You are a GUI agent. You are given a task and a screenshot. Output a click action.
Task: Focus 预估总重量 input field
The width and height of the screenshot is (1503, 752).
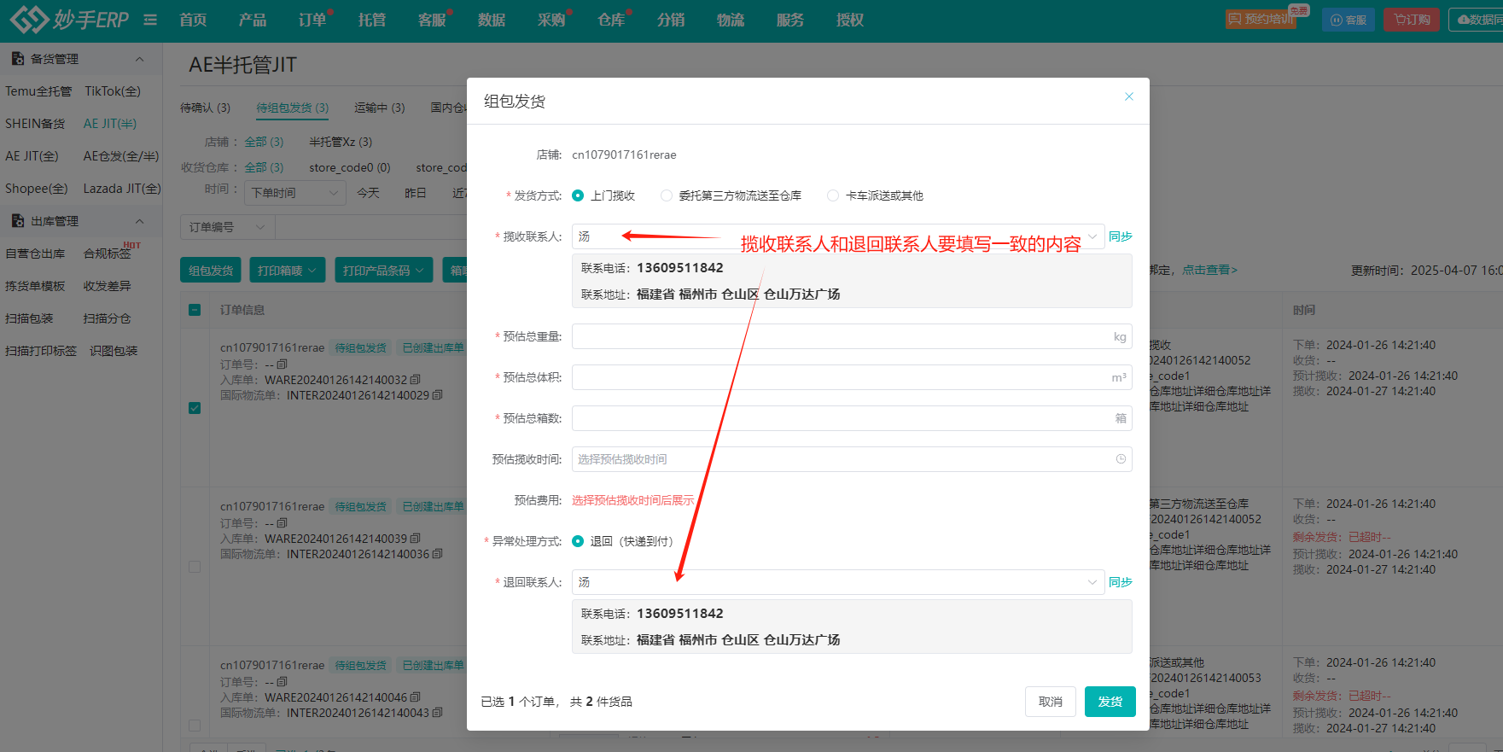pyautogui.click(x=852, y=336)
